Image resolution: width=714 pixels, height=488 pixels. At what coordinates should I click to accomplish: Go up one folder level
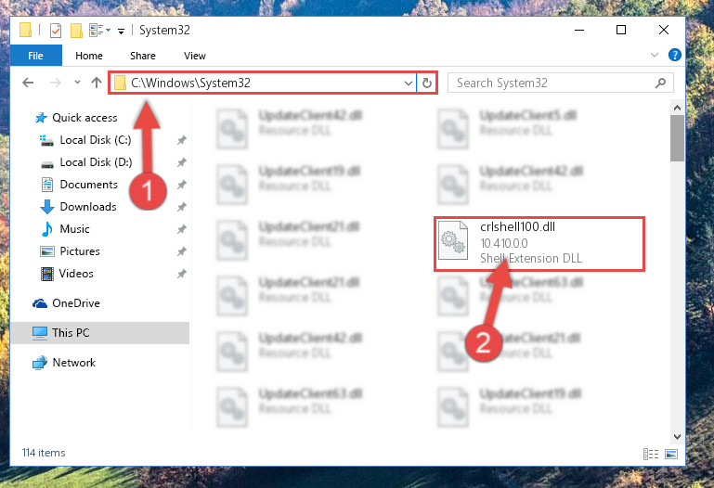[96, 83]
